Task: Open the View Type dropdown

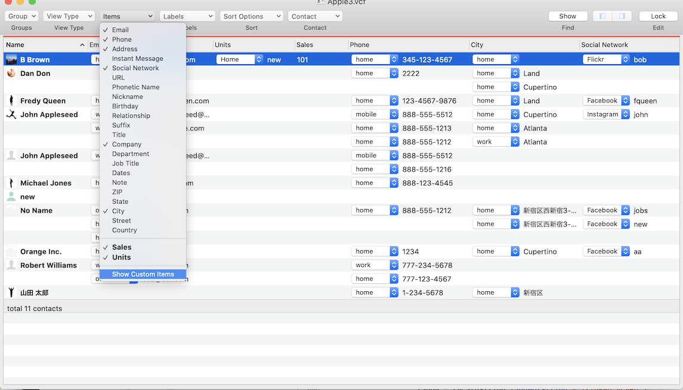Action: tap(69, 16)
